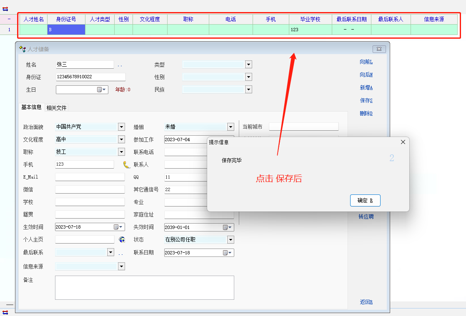Close the 提示信息 dialog with X
Viewport: 466px width, 316px height.
click(403, 142)
